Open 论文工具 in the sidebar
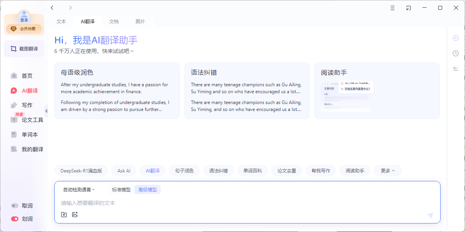The image size is (465, 232). (x=32, y=120)
